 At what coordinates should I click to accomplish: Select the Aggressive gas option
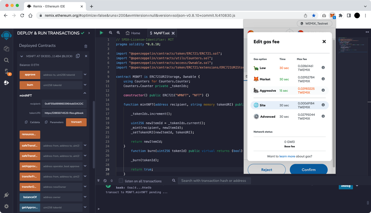click(290, 91)
